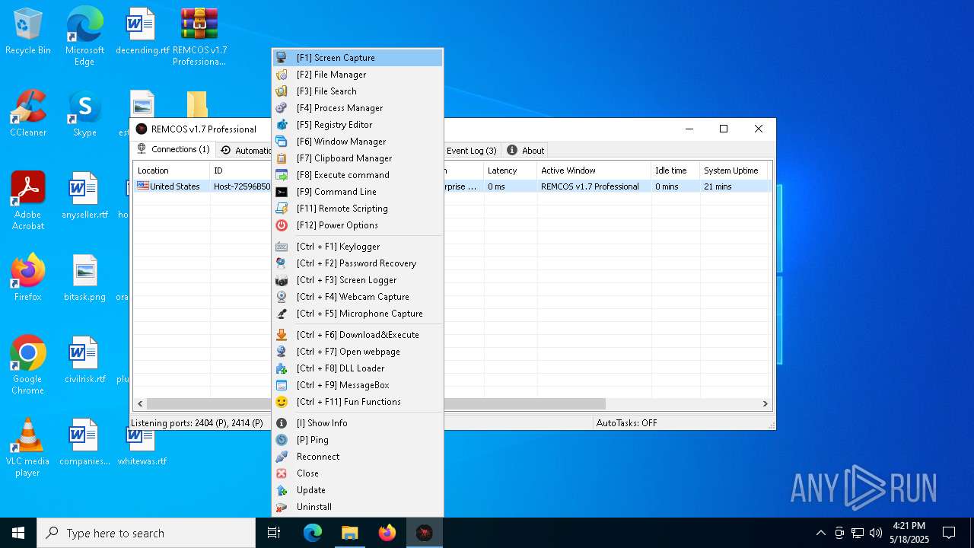Select [F2] File Manager menu entry
This screenshot has width=974, height=548.
point(358,75)
